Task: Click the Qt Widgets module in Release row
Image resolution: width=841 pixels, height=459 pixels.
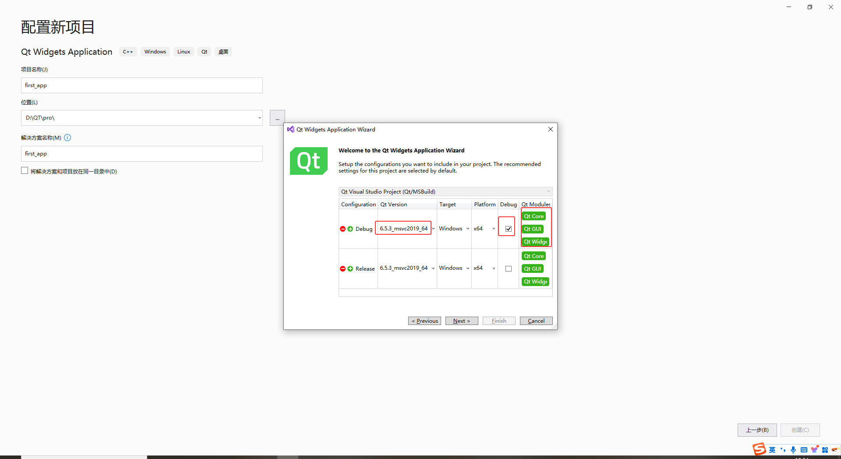Action: coord(535,282)
